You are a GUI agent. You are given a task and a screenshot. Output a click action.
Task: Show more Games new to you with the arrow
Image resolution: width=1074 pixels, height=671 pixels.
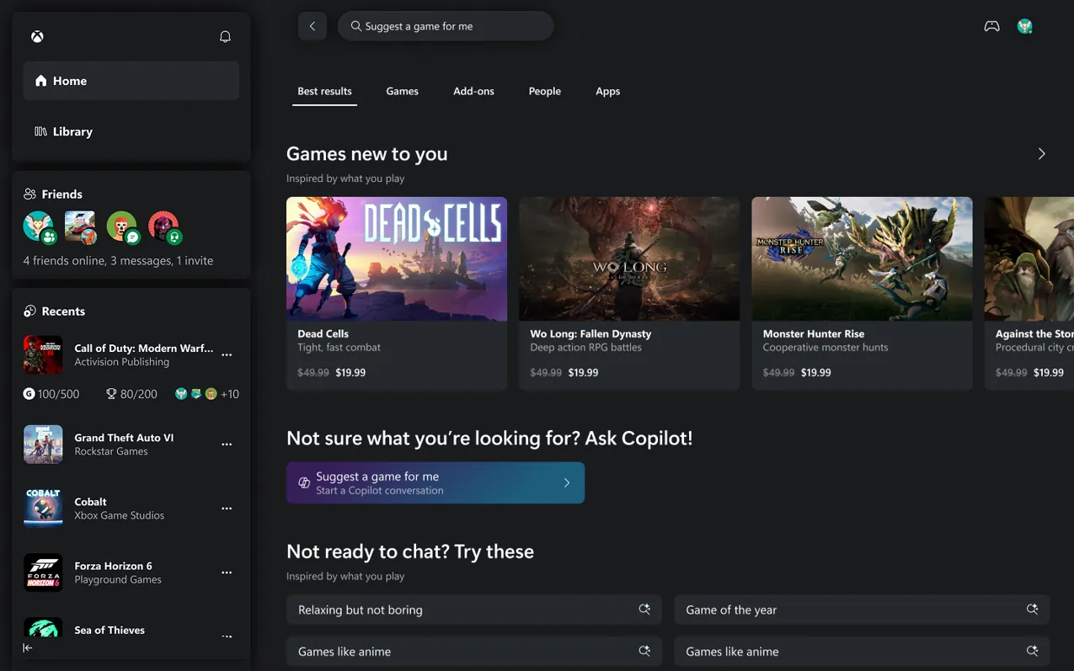click(x=1042, y=154)
